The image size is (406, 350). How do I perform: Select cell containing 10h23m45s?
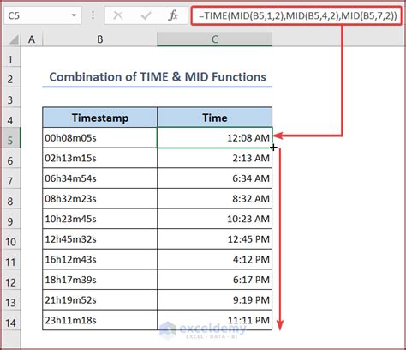pyautogui.click(x=100, y=219)
